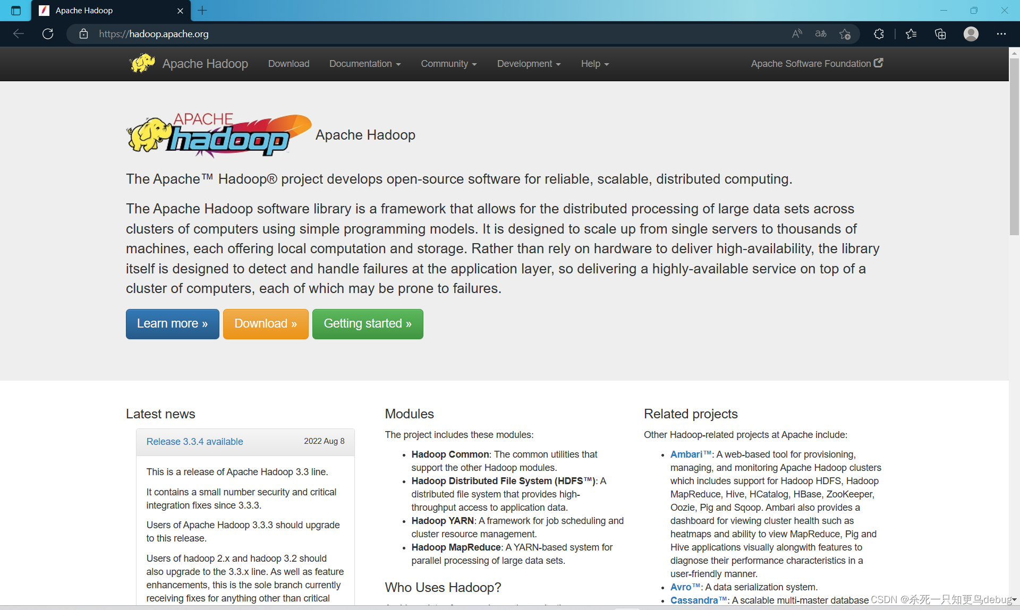Activate Read Aloud for the page
1020x610 pixels.
(796, 33)
